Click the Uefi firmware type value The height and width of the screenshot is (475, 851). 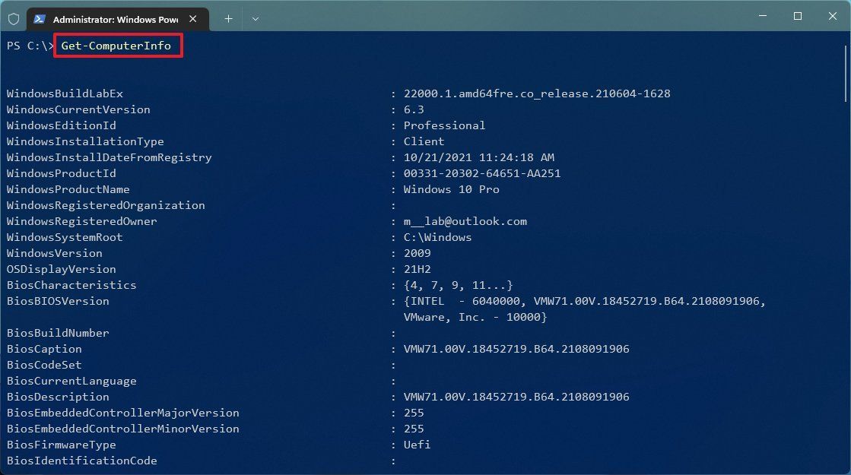point(417,445)
